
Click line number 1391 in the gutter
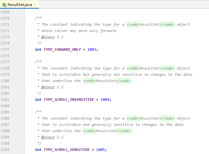tap(5, 150)
